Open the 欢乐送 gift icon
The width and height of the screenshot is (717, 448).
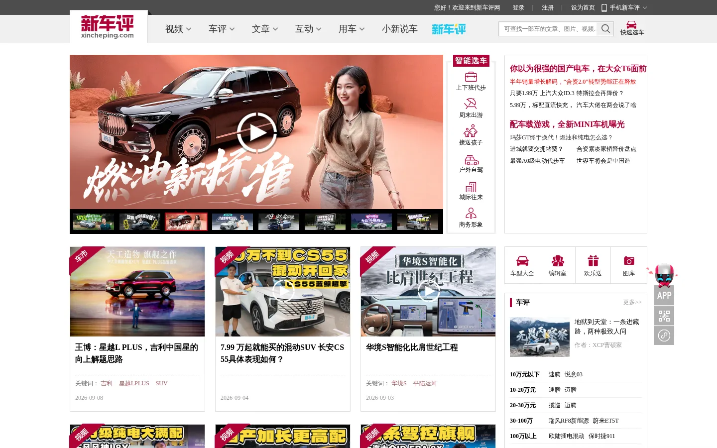click(593, 261)
